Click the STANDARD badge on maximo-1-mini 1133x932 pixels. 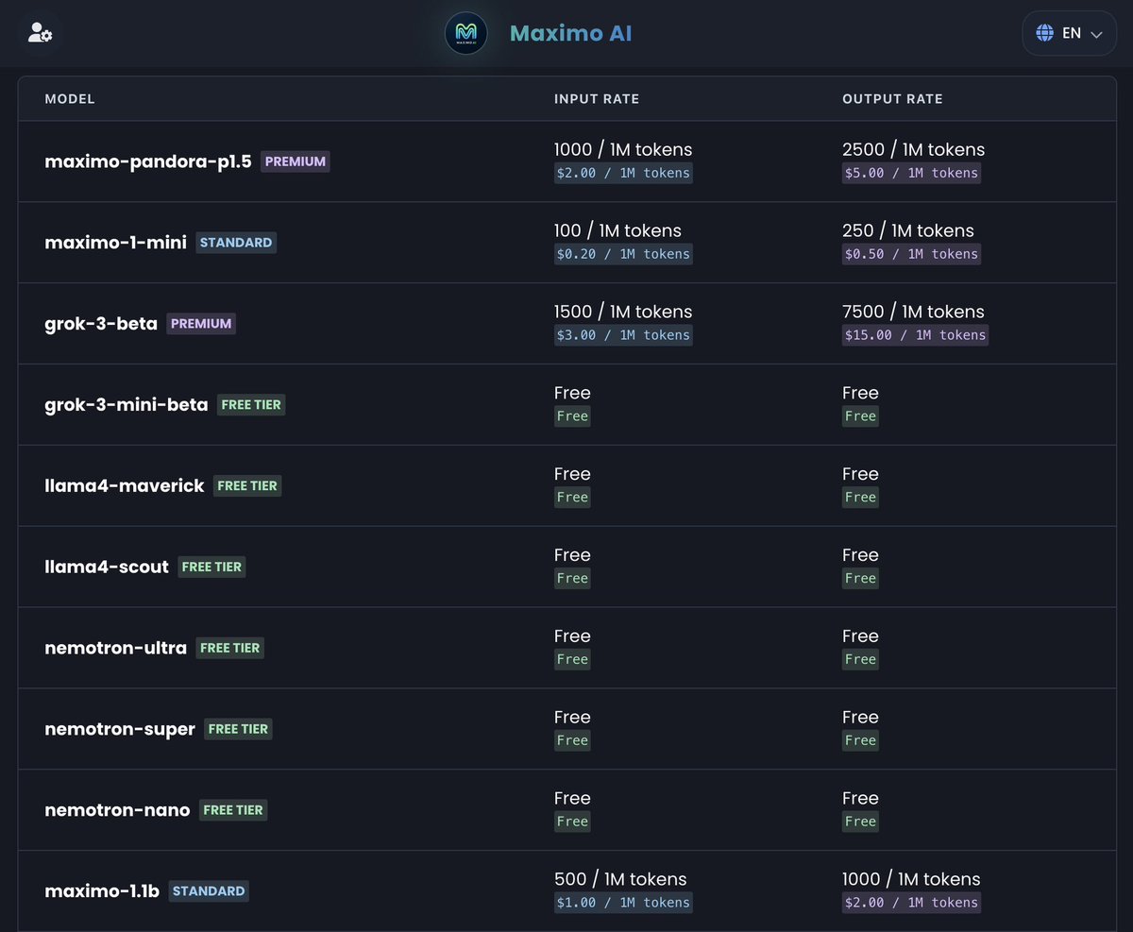point(236,243)
